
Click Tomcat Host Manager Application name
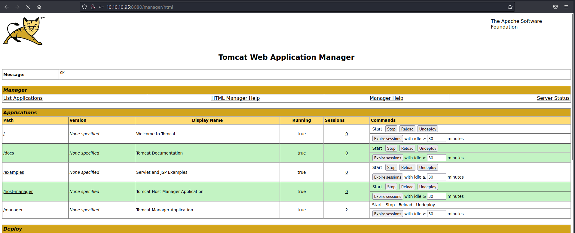[x=170, y=192]
